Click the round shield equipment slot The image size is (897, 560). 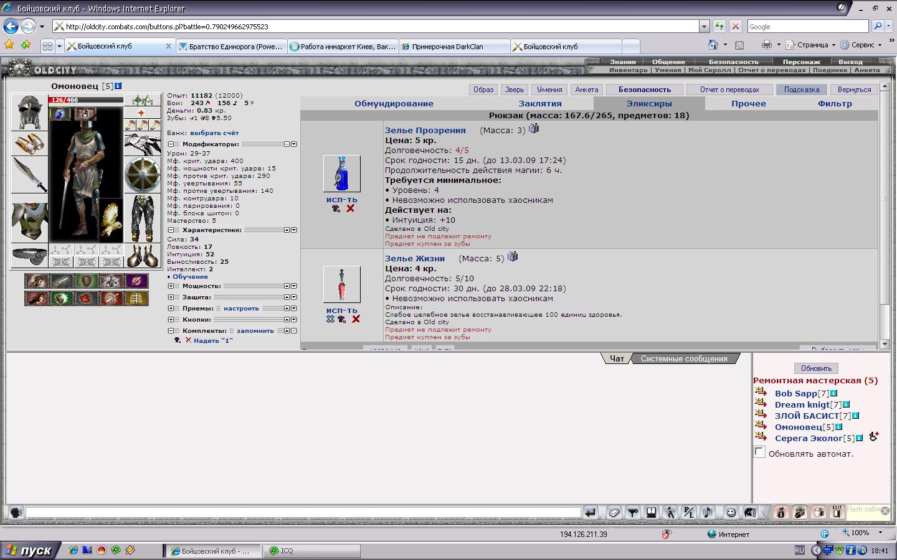142,175
